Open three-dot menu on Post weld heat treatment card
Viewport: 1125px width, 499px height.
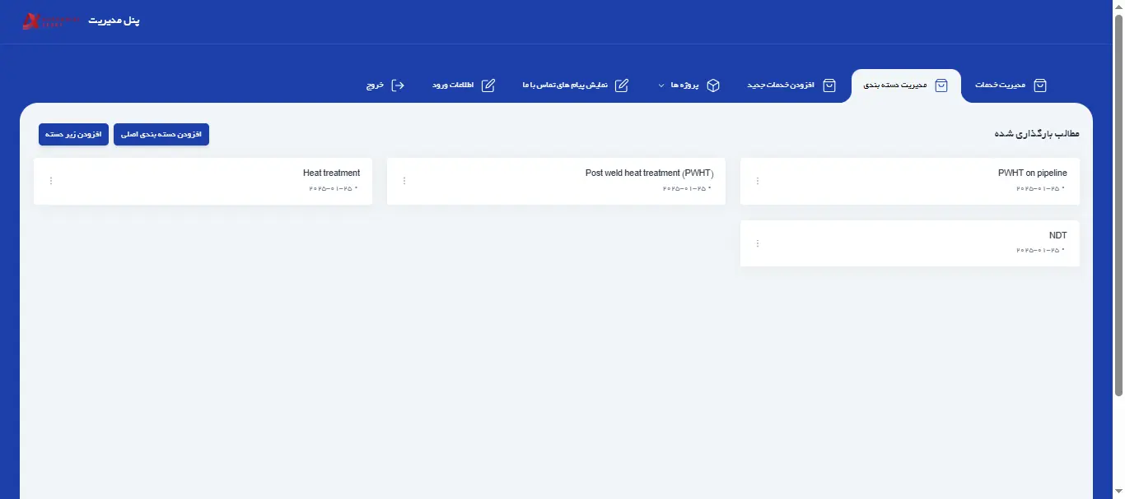(x=404, y=181)
